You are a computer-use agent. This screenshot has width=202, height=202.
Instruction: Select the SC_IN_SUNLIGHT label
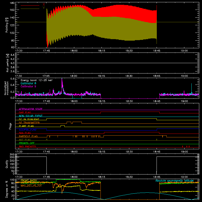pyautogui.click(x=29, y=119)
